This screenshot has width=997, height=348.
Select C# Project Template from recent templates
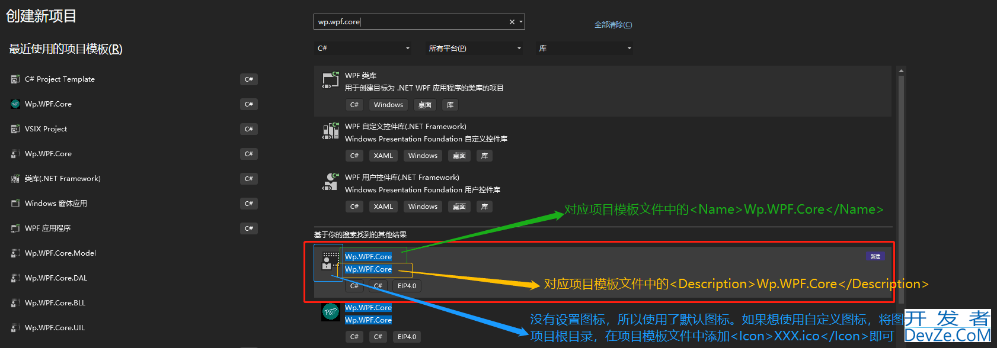pos(60,79)
